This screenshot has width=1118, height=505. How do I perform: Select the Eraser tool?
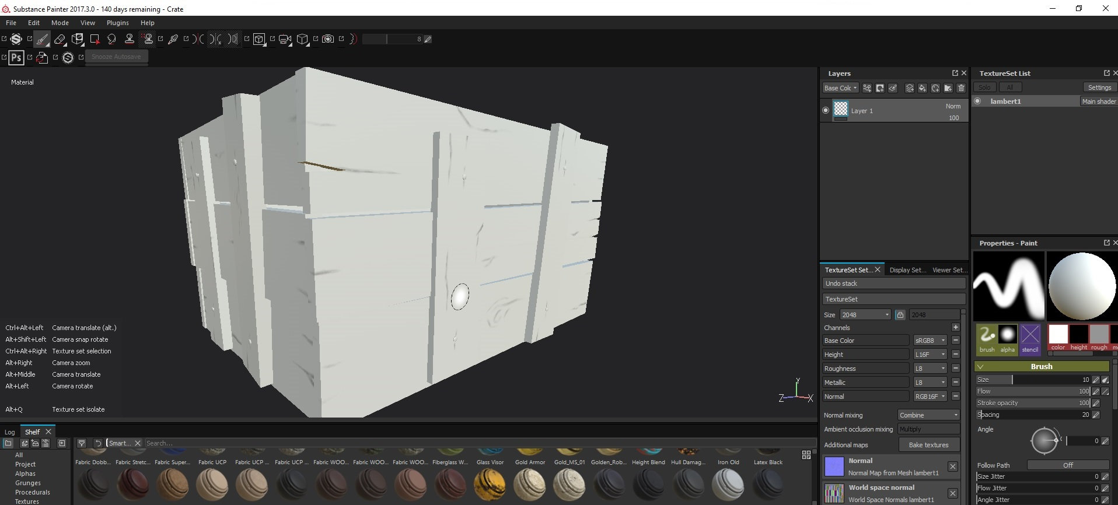click(60, 39)
